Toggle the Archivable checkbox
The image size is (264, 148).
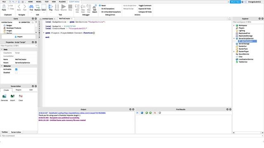point(16,69)
